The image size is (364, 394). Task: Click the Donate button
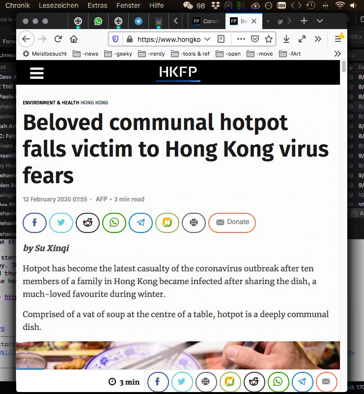(x=232, y=223)
